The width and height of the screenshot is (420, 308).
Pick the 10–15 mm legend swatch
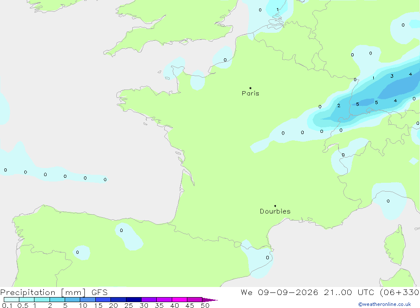pos(88,300)
